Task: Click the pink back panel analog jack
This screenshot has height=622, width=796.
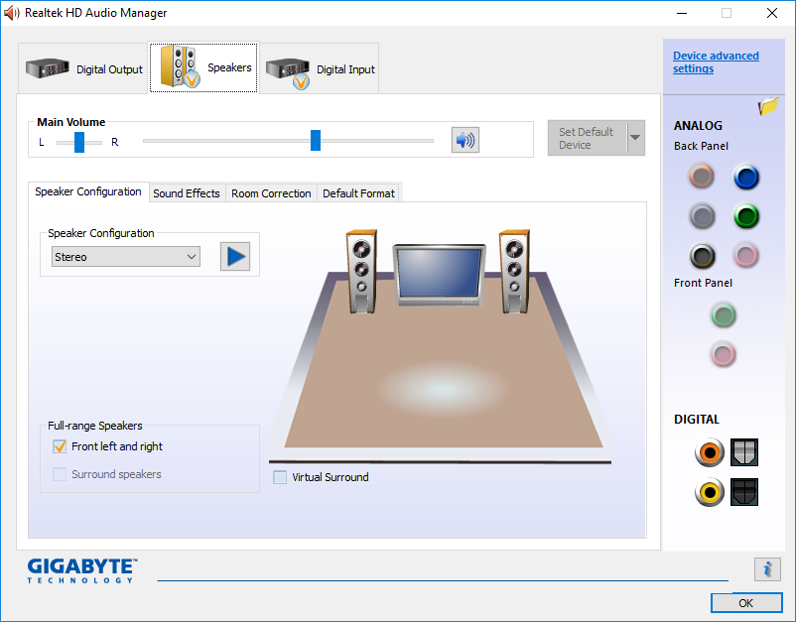Action: (x=745, y=255)
